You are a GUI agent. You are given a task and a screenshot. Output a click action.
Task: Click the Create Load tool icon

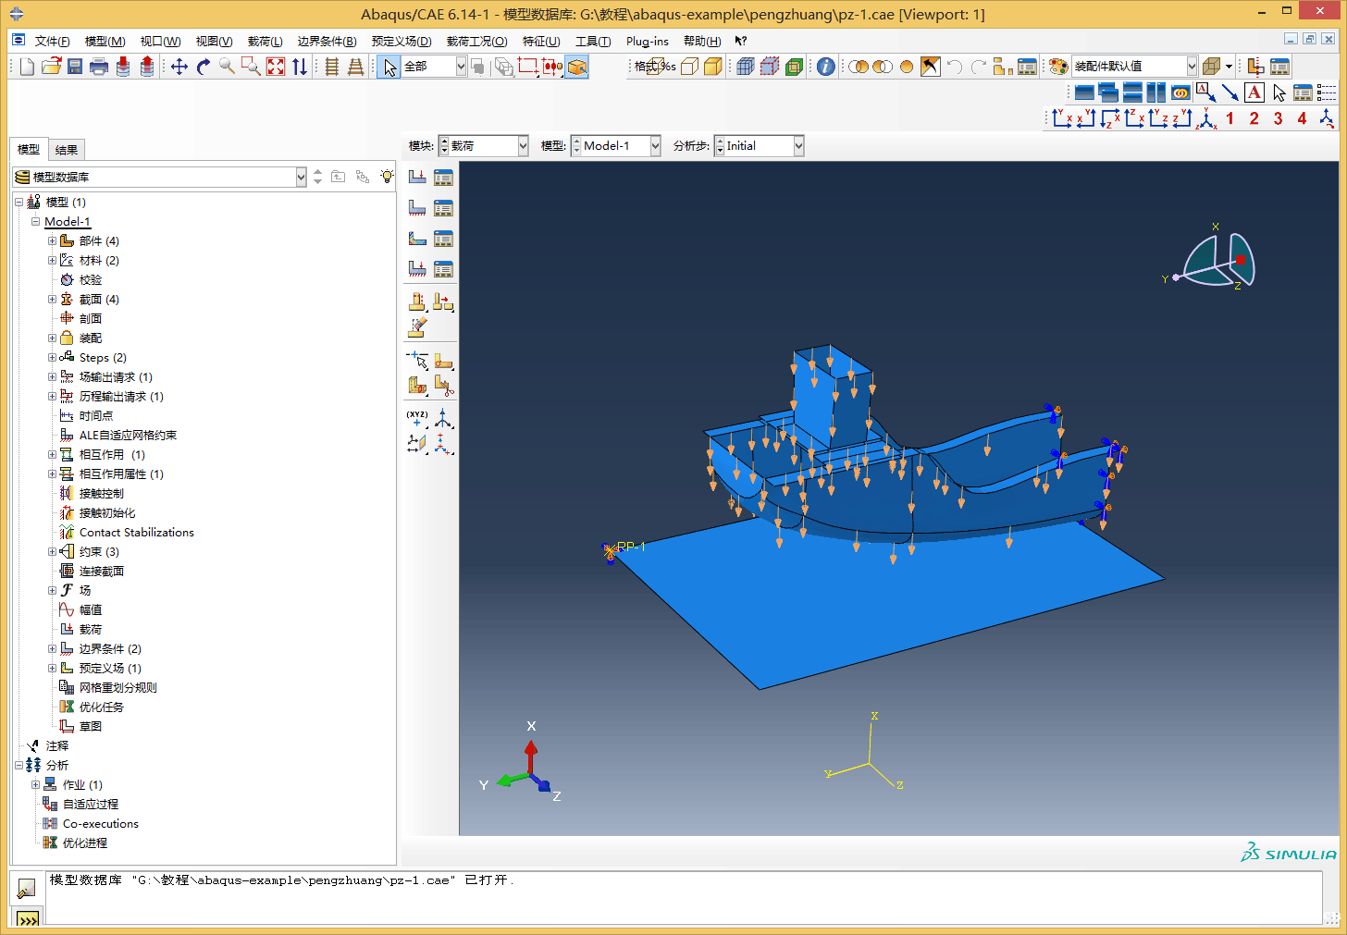pos(417,177)
